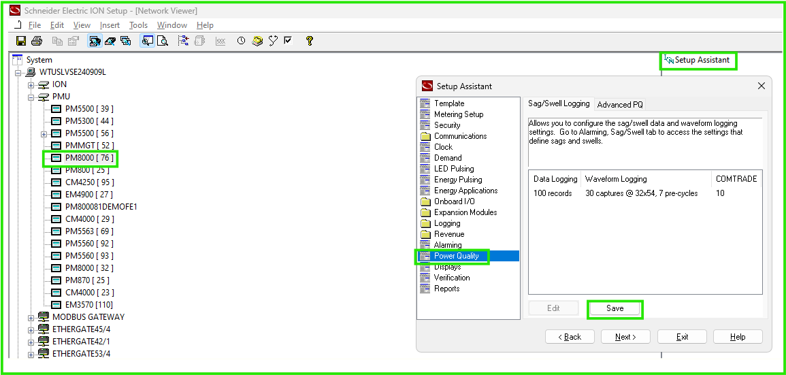Expand the ETHERGATE45/4 node
The height and width of the screenshot is (375, 786).
(x=31, y=330)
